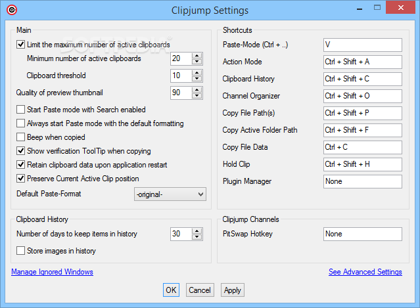This screenshot has height=308, width=420.
Task: Decrease number of days to keep history
Action: coord(197,237)
